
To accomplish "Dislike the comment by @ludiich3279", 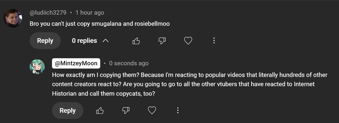I will (x=162, y=41).
